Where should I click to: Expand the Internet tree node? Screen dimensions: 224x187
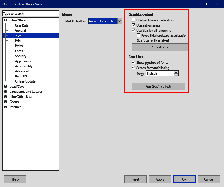coord(6,107)
